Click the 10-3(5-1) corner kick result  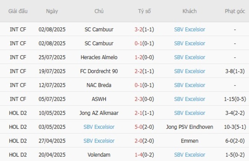pos(235,127)
